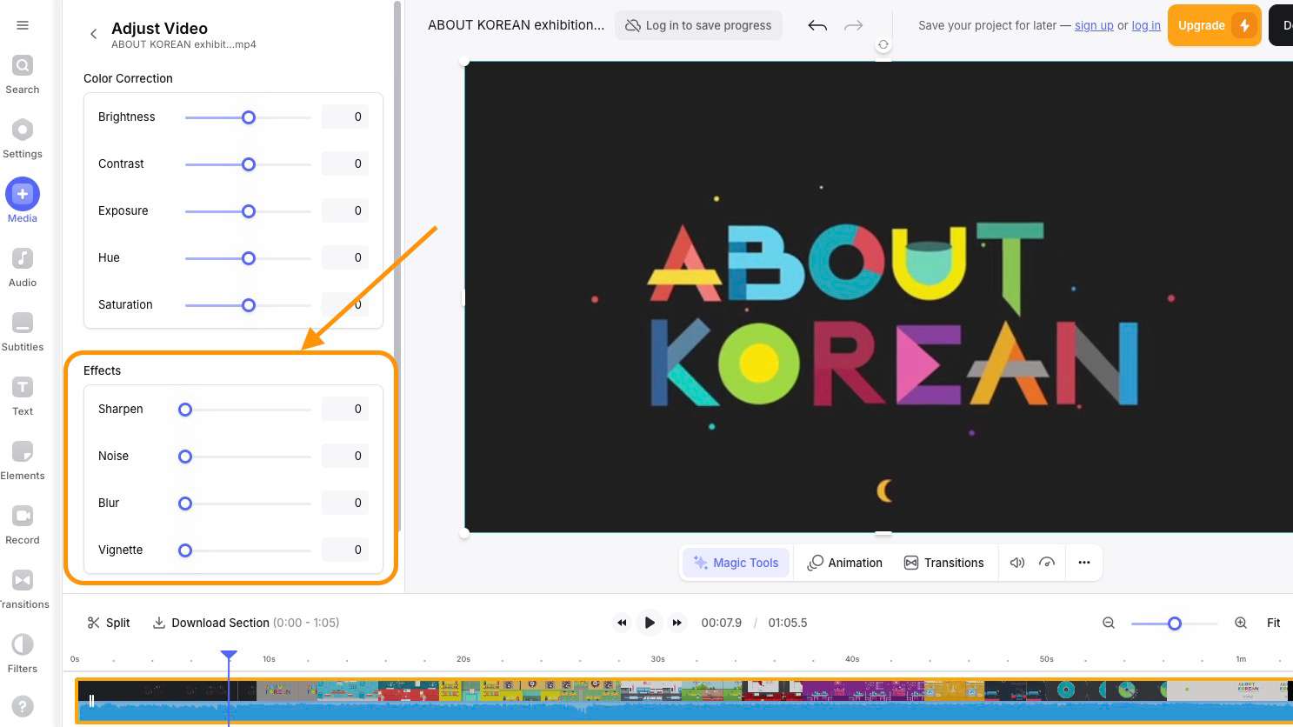Open the Settings sidebar panel
The height and width of the screenshot is (727, 1293).
pyautogui.click(x=23, y=139)
